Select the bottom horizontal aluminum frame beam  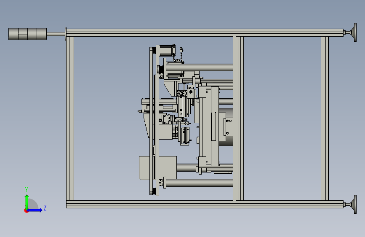pyautogui.click(x=205, y=205)
